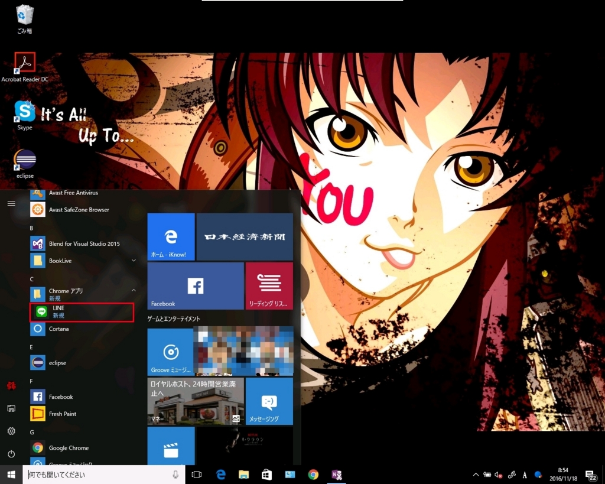Open the BookLive folder entry
The height and width of the screenshot is (484, 605).
[x=82, y=261]
